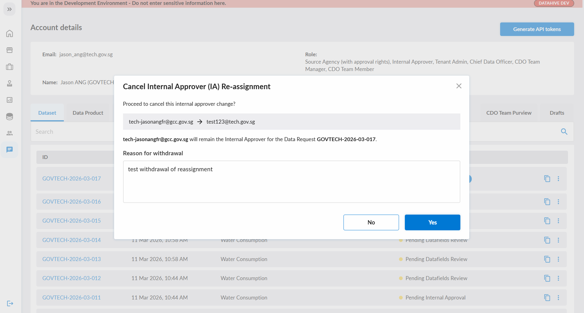Copy icon for GOVTECH-2026-03-016 row
584x313 pixels.
[x=547, y=202]
